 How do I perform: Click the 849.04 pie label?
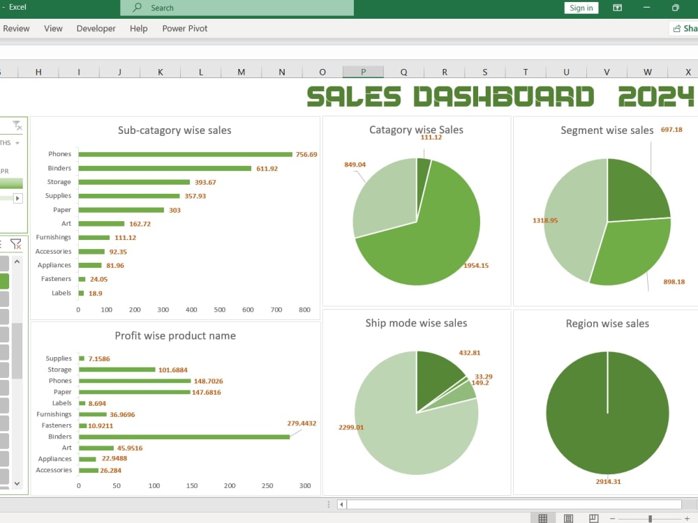coord(355,165)
